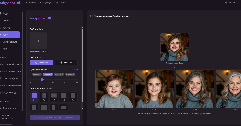Select the 4:3 aspect ratio icon
Viewport: 241px width, 126px height.
[64, 96]
